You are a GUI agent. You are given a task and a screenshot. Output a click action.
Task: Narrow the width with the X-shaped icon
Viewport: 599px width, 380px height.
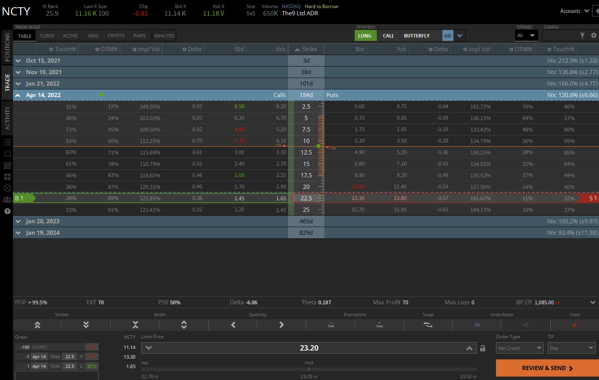[x=135, y=325]
